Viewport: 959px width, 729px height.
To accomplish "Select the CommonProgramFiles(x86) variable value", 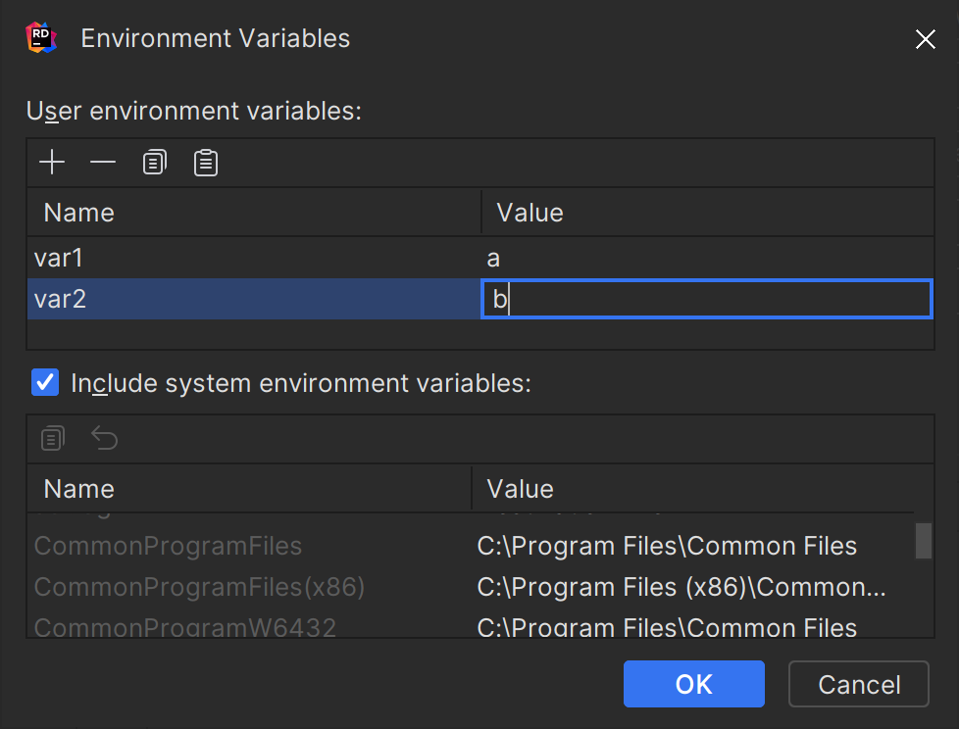I will pyautogui.click(x=677, y=587).
